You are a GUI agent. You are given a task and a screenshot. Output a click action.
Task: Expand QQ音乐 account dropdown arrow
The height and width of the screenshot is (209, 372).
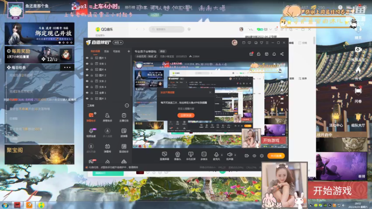pyautogui.click(x=271, y=29)
